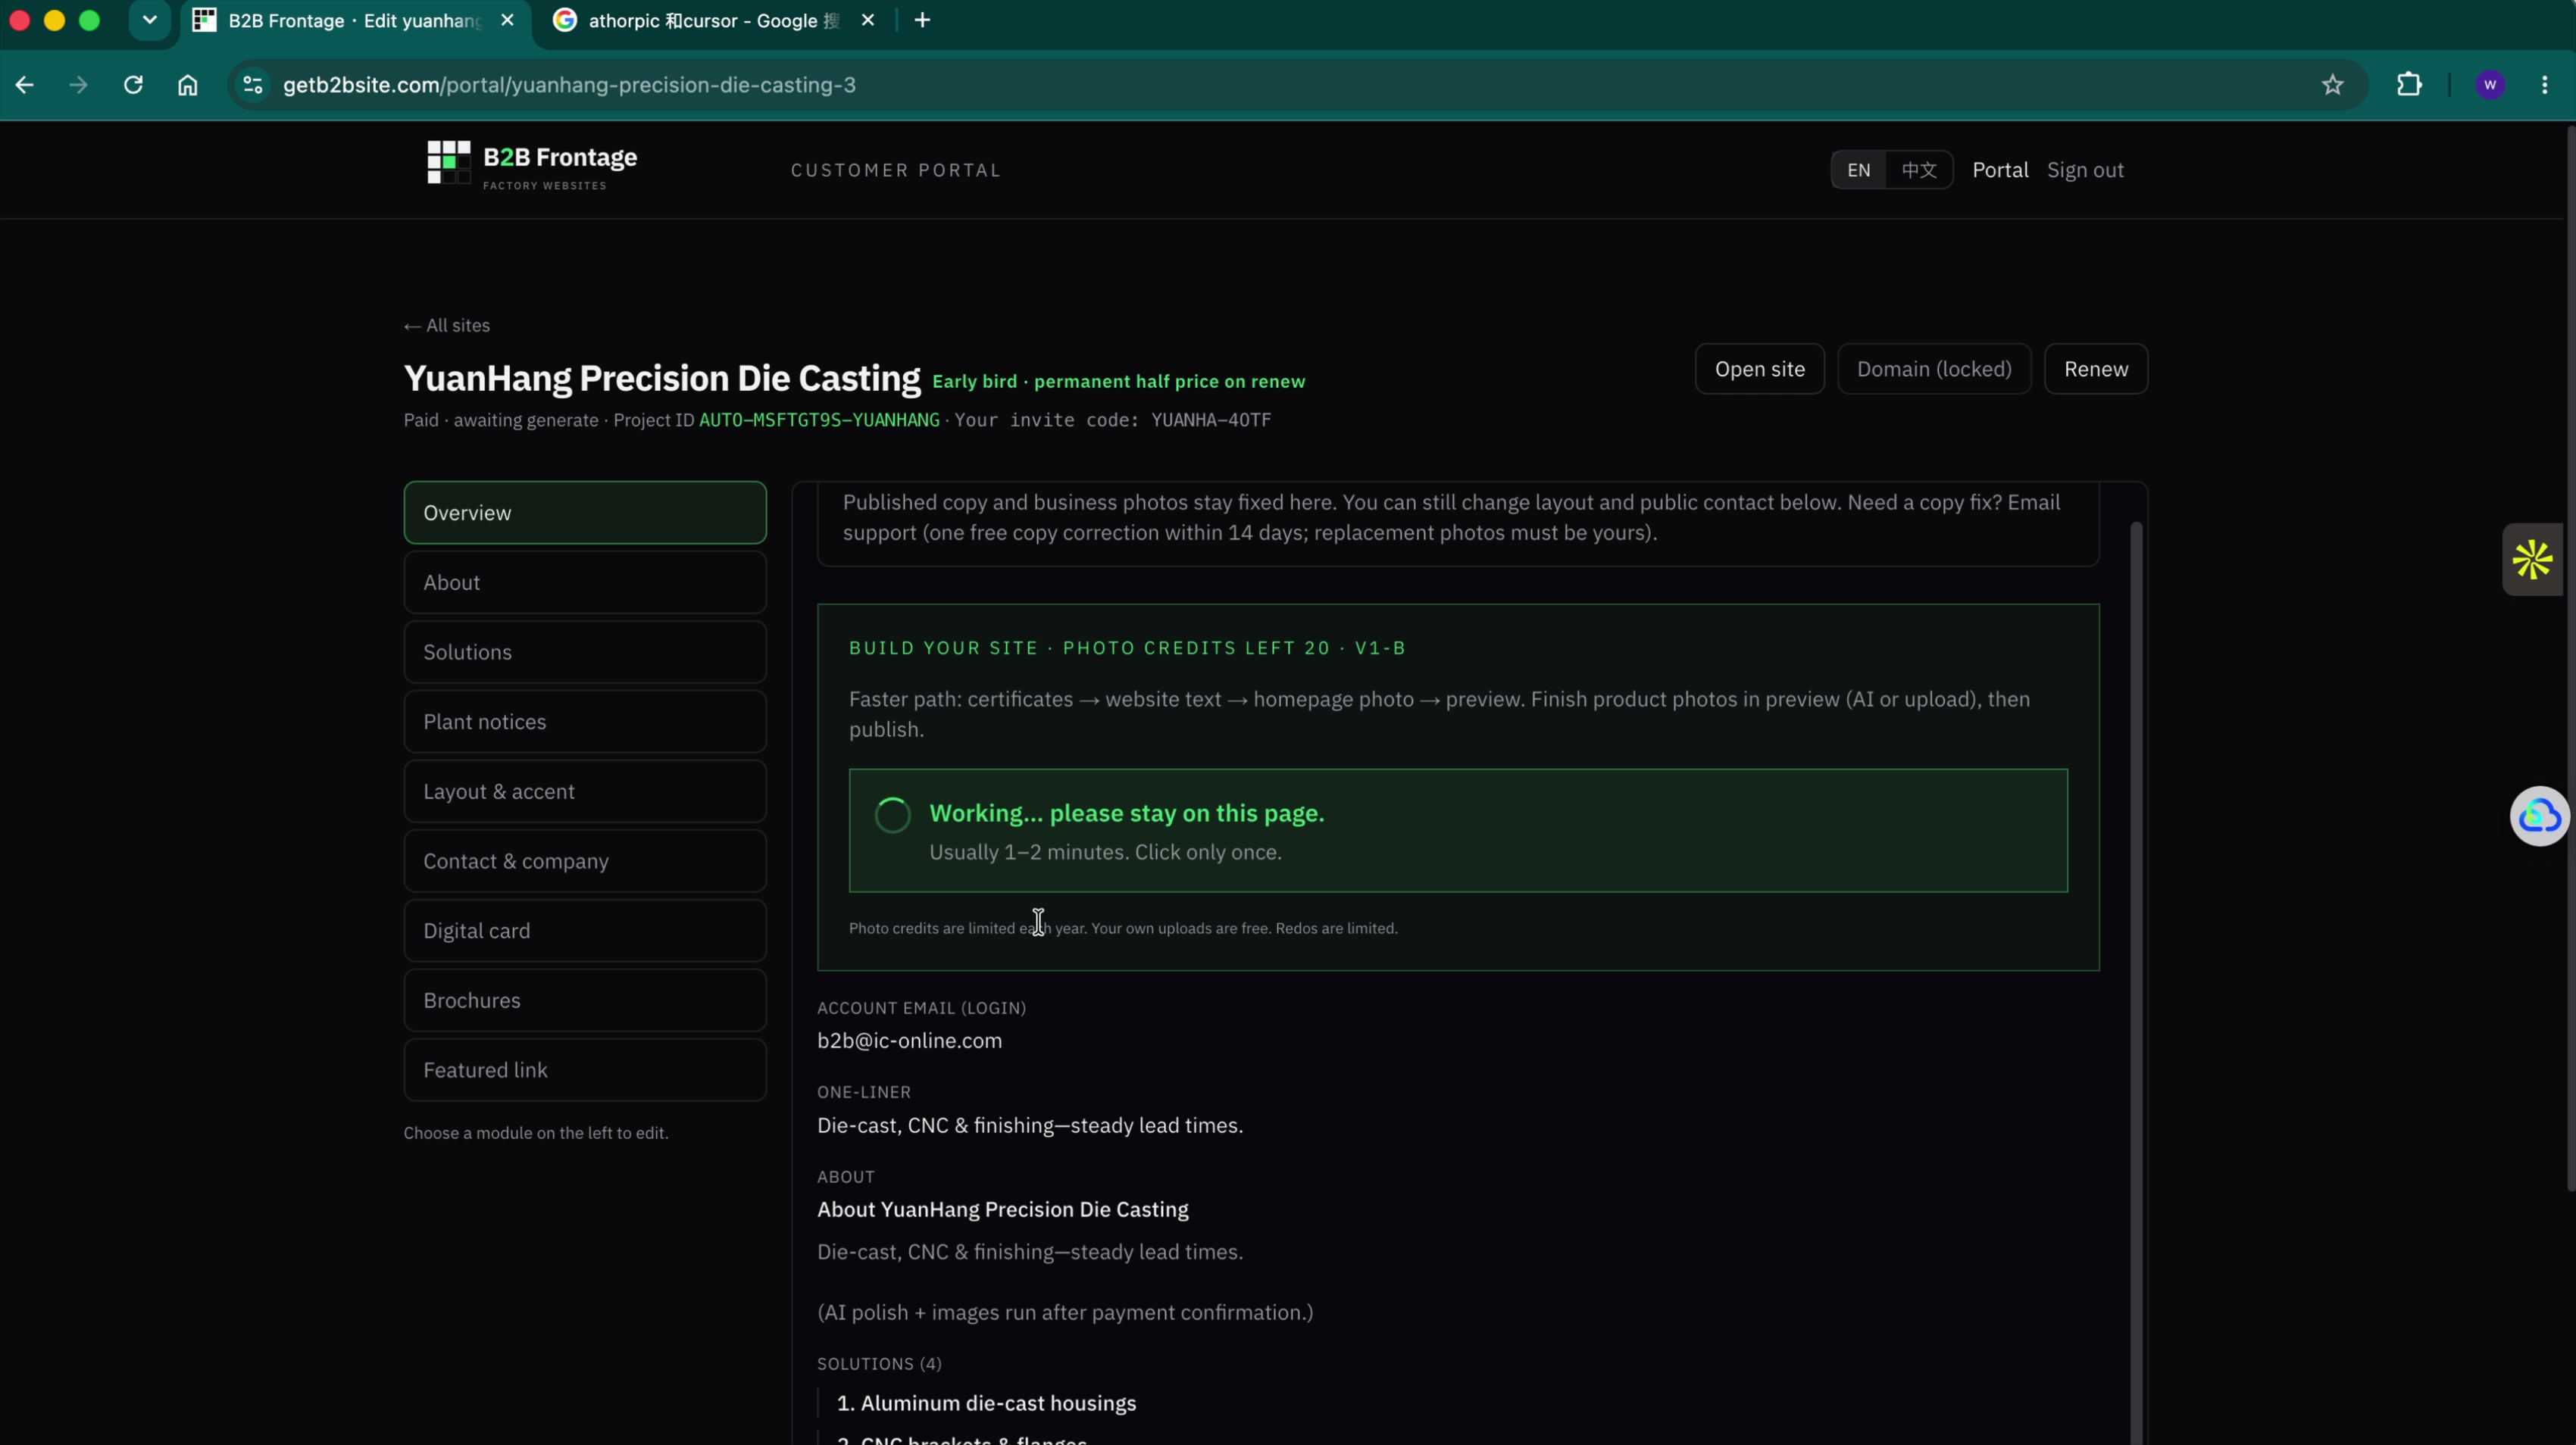This screenshot has width=2576, height=1445.
Task: Open the yellow asterisk side widget
Action: [x=2533, y=560]
